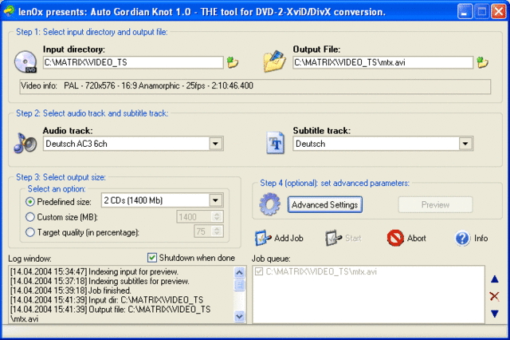Open the Subtitle track dropdown
This screenshot has width=510, height=340.
coord(465,144)
